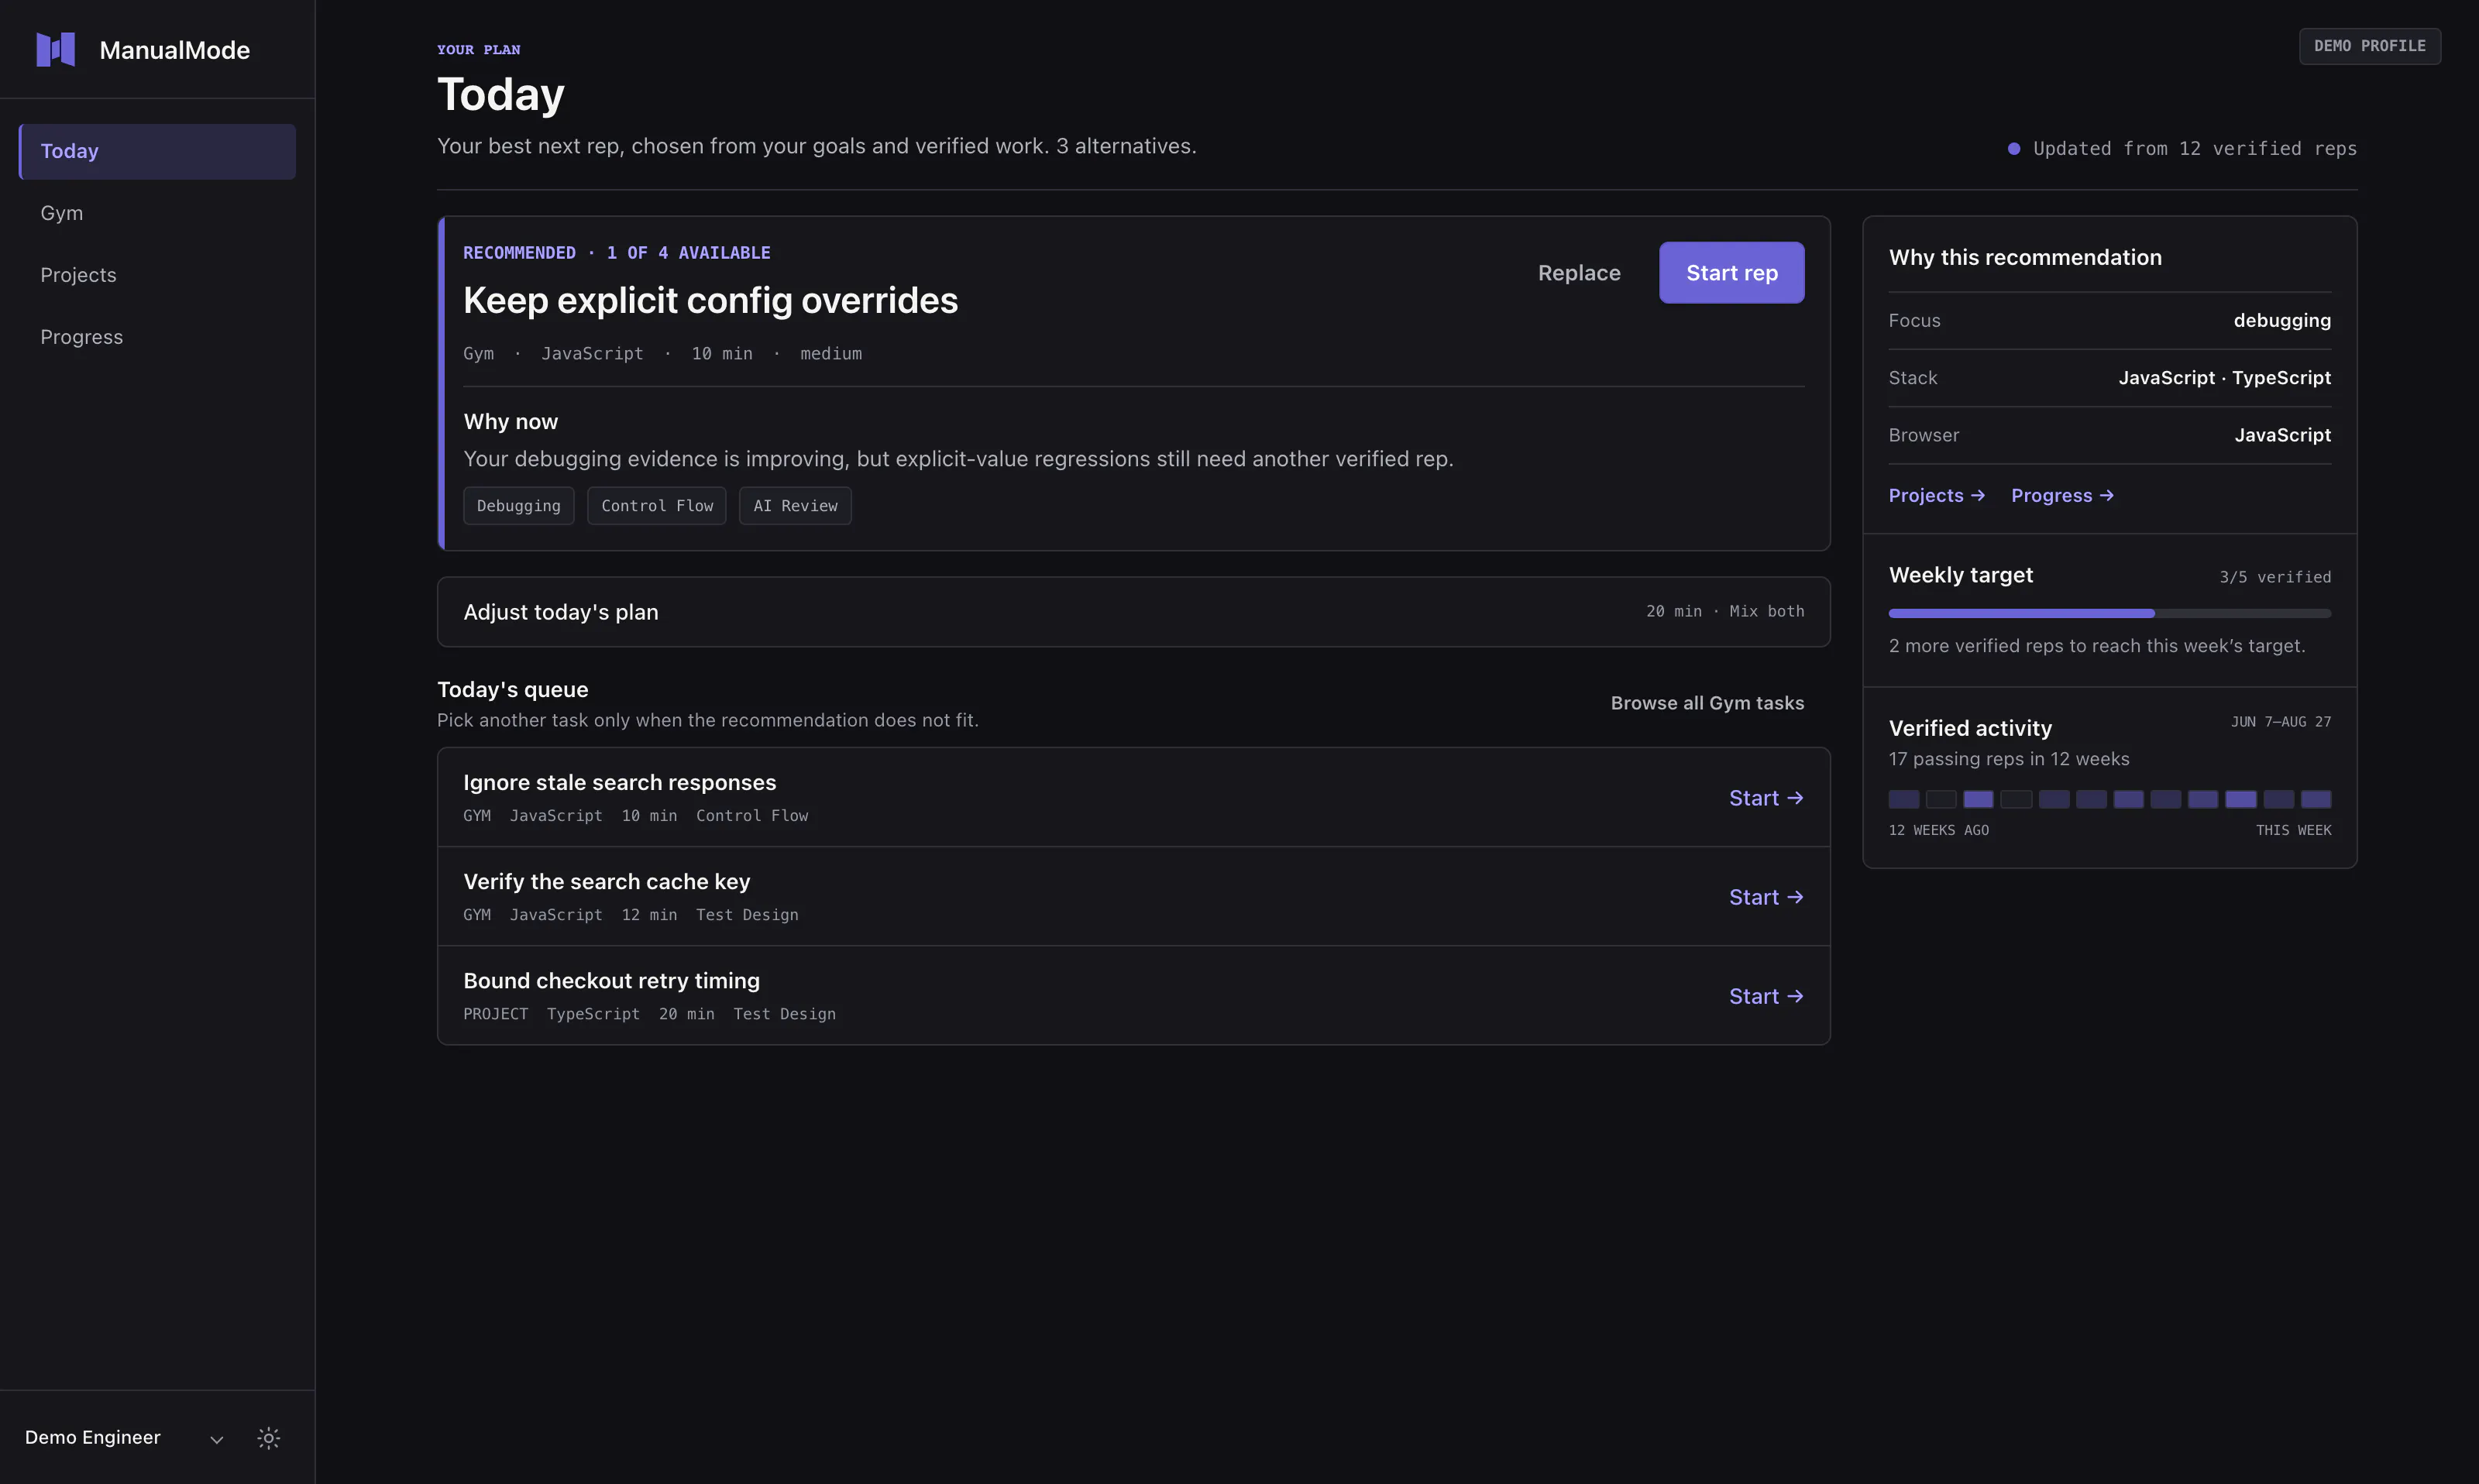Click the 3/5 verified label
This screenshot has width=2479, height=1484.
click(x=2275, y=577)
